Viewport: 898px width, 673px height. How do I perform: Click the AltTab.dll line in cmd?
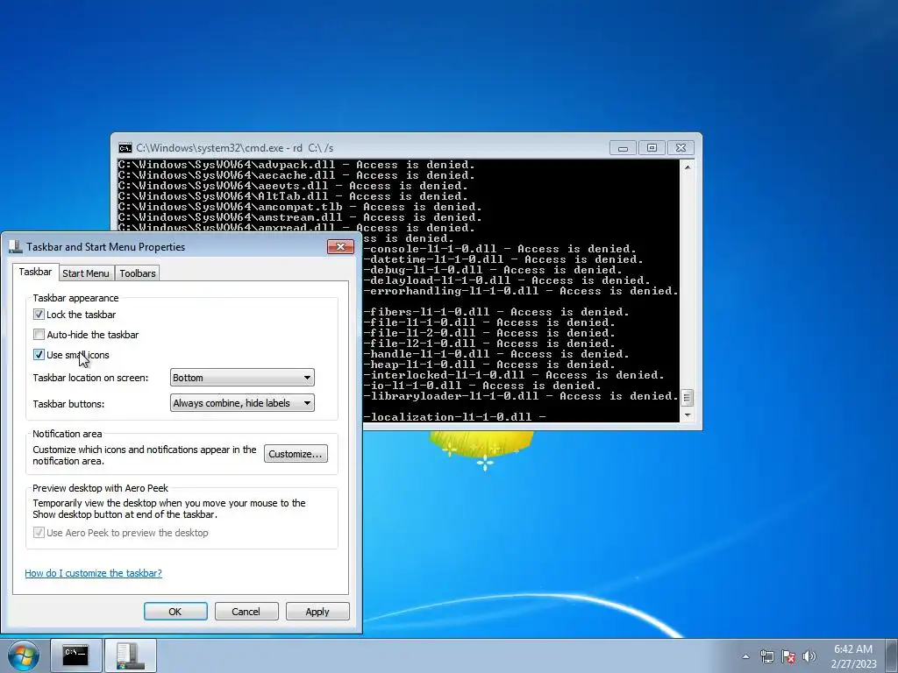click(293, 196)
